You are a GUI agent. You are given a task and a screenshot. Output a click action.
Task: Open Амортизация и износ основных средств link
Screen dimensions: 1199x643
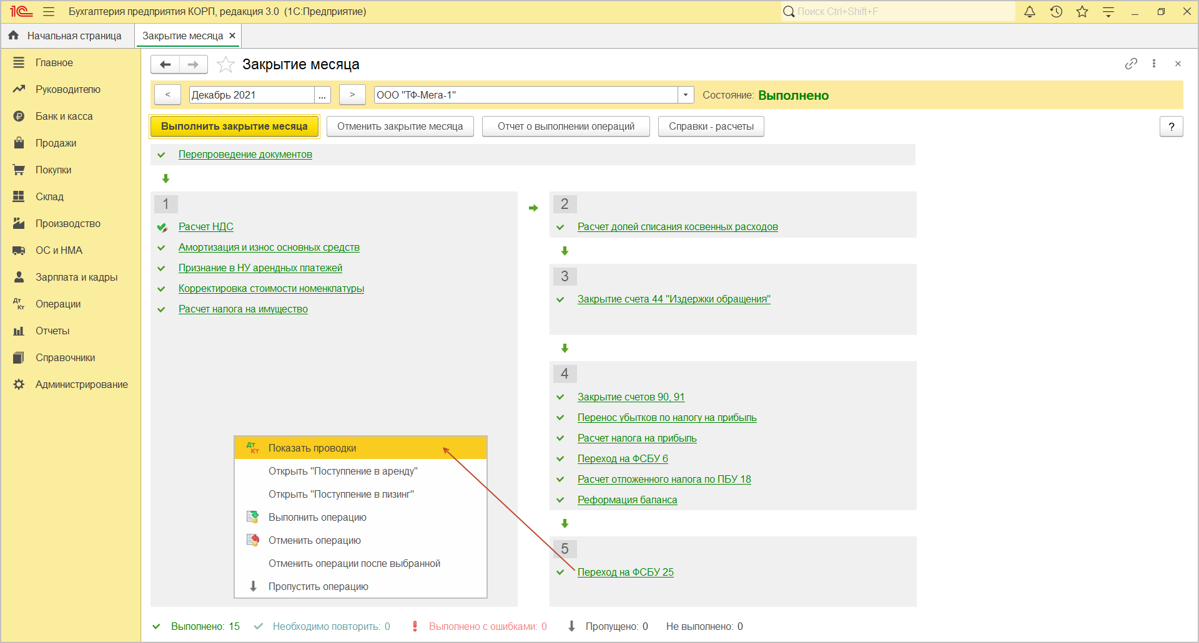[x=269, y=248]
